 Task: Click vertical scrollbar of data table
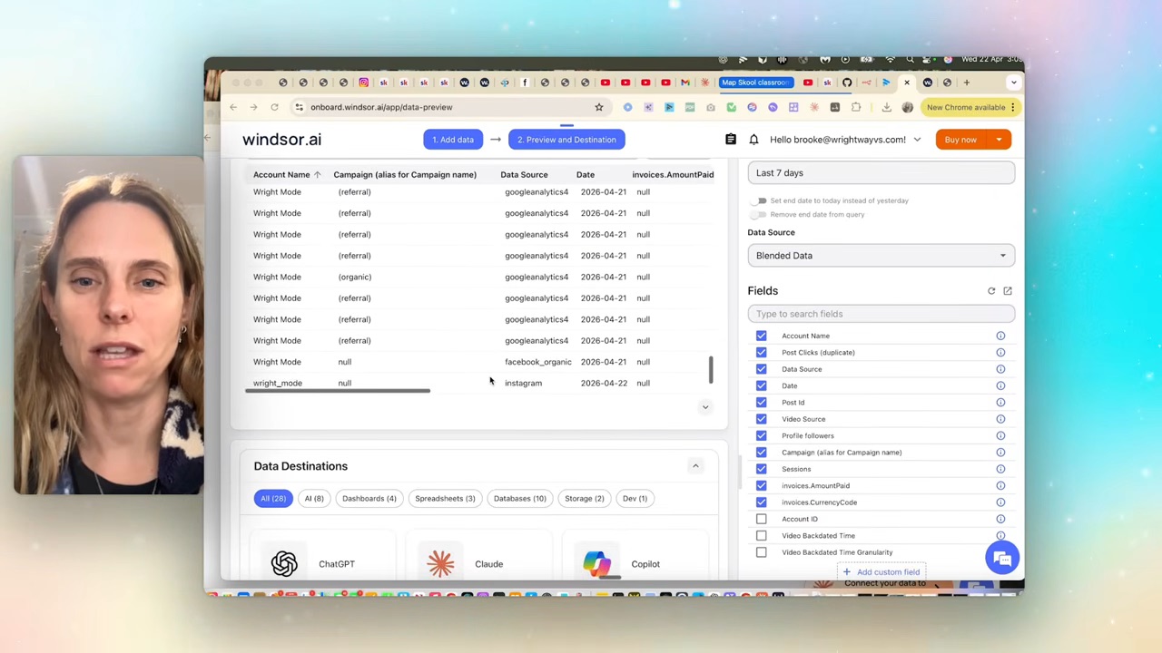[x=711, y=370]
